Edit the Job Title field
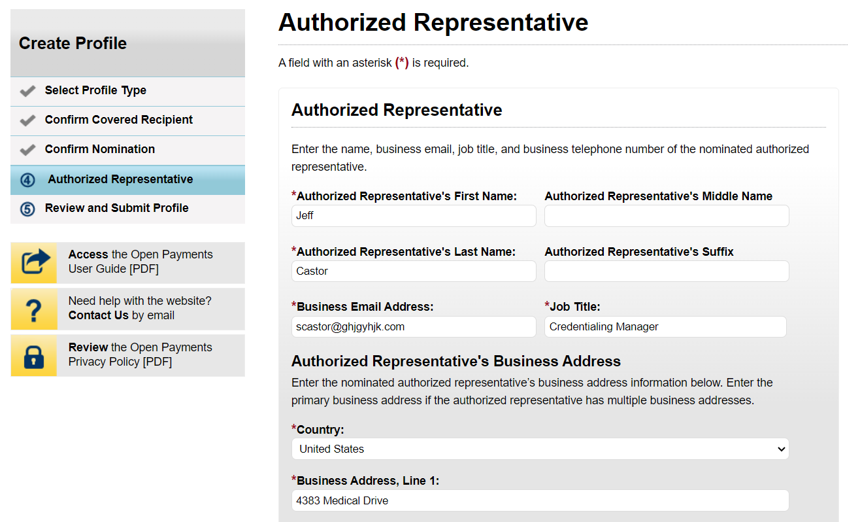 665,327
